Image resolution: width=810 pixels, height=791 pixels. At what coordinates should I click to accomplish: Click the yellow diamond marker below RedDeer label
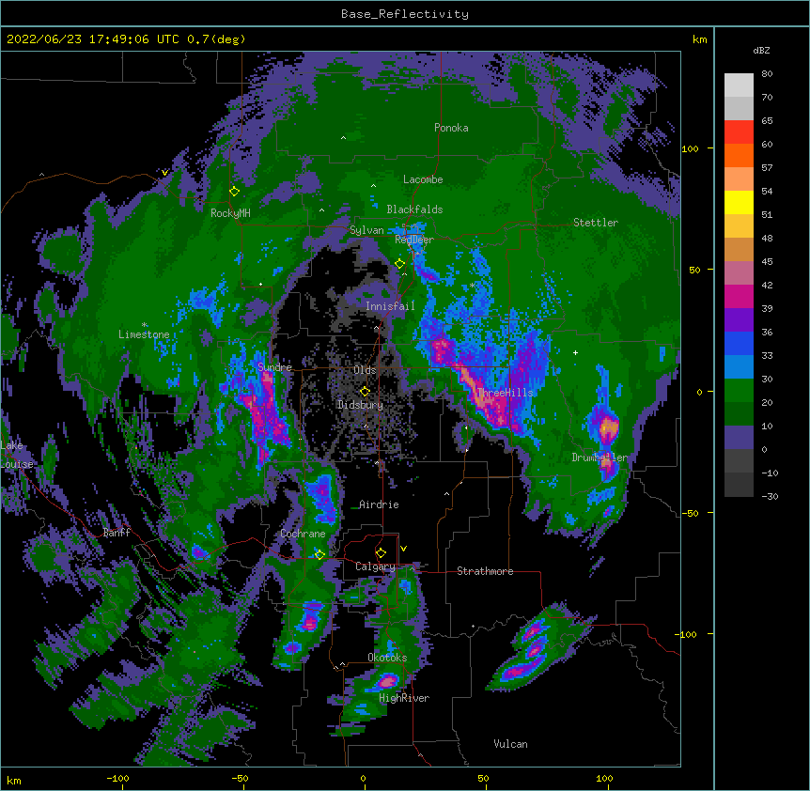pyautogui.click(x=399, y=264)
